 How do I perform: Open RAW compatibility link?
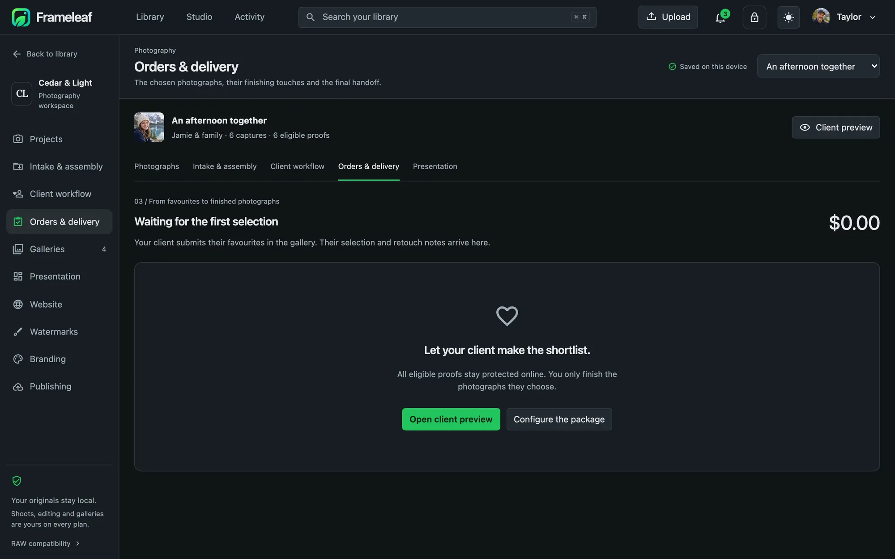[45, 543]
